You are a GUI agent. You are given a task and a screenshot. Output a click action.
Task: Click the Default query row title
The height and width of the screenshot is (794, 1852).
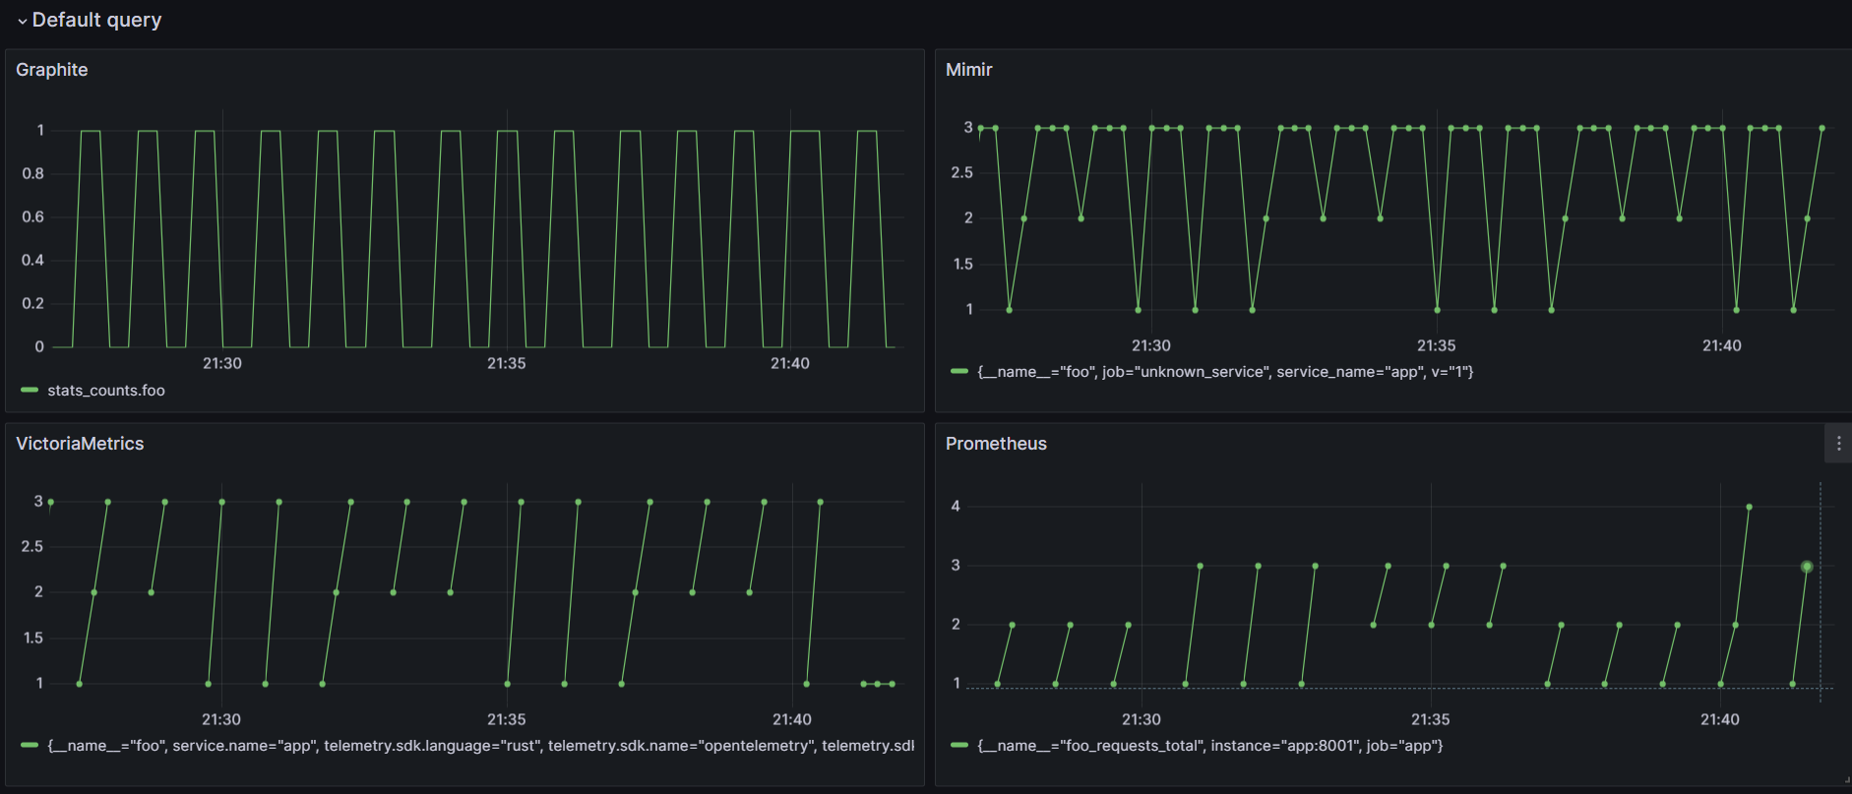(x=96, y=20)
